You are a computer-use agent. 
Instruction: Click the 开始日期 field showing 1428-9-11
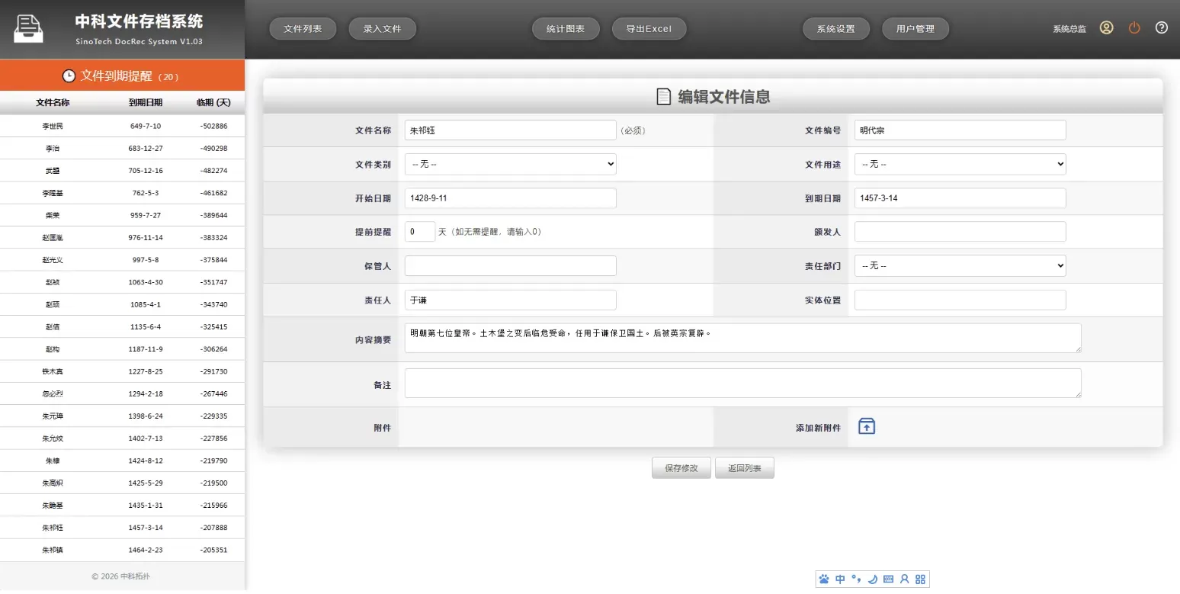(510, 197)
